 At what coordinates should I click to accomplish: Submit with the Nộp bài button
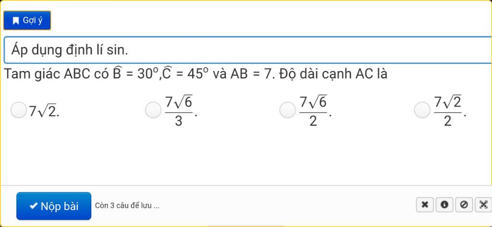tap(54, 206)
